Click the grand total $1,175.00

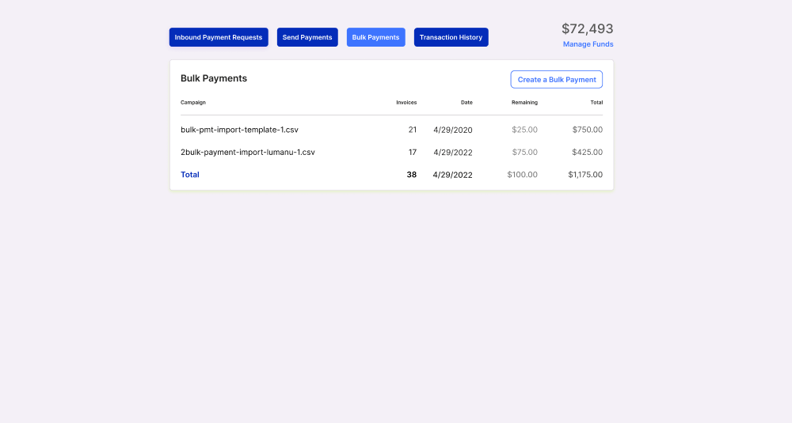tap(585, 175)
